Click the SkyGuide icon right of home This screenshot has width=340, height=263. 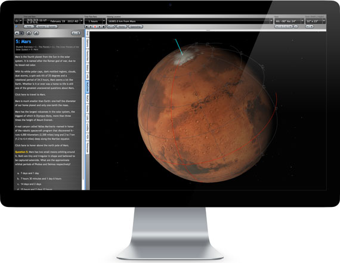point(36,33)
